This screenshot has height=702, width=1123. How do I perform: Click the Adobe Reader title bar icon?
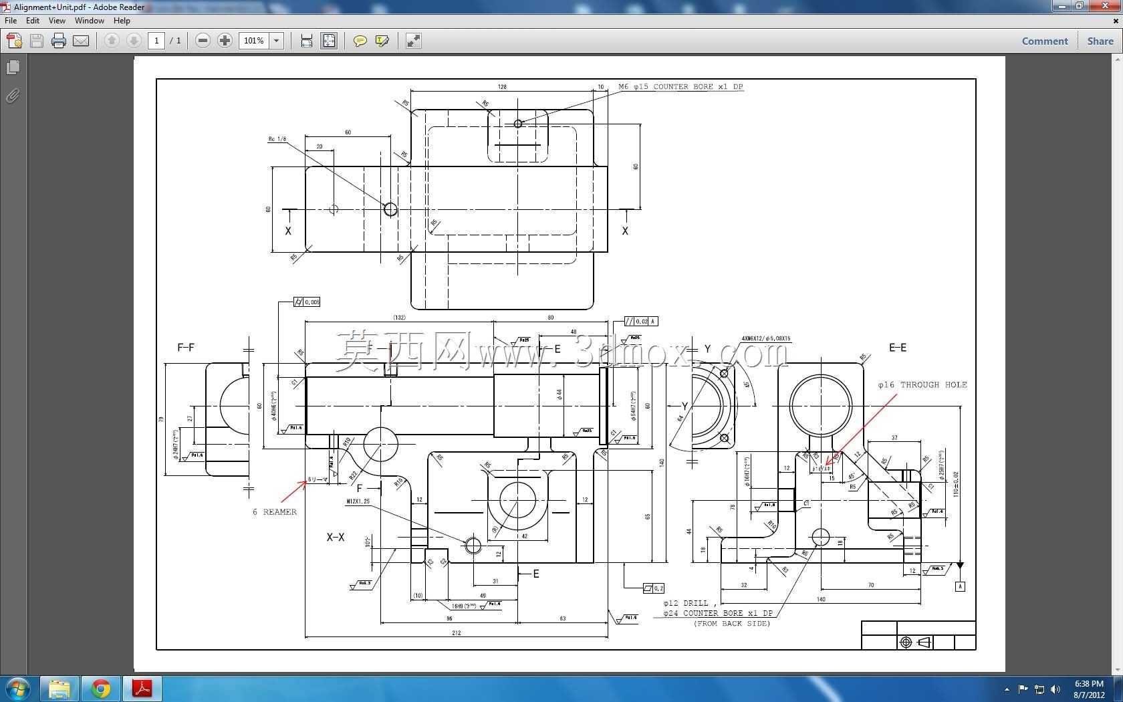(x=6, y=7)
